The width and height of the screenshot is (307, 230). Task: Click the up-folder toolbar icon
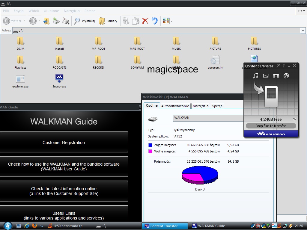click(x=46, y=21)
